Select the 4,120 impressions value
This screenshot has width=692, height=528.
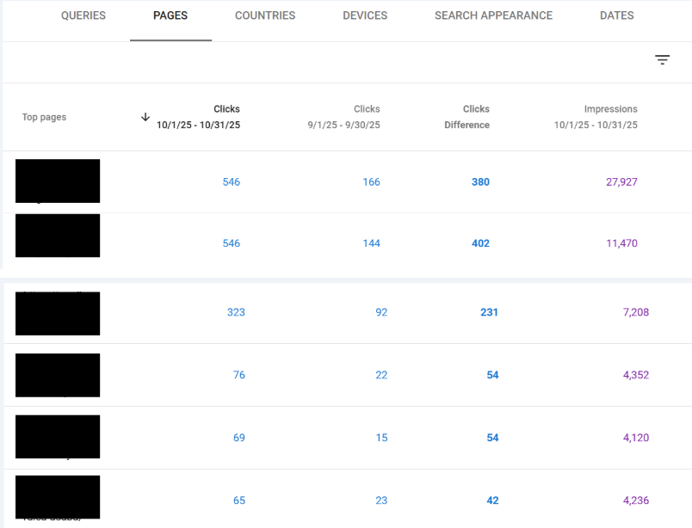(635, 438)
